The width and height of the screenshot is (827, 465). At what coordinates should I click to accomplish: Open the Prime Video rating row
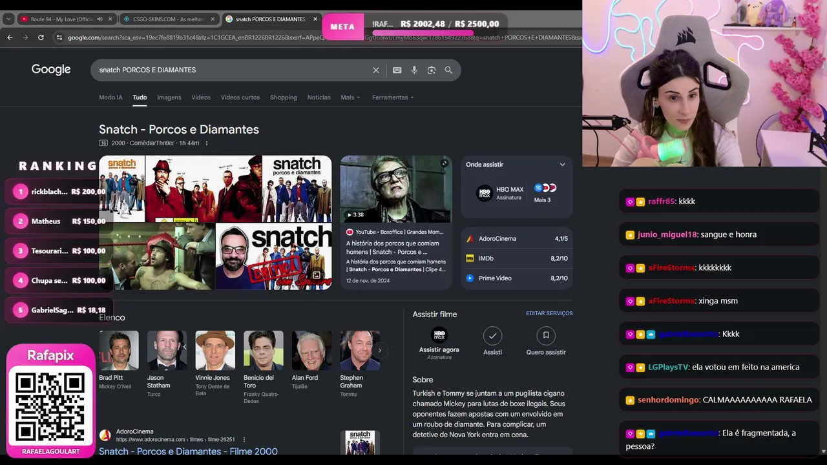click(517, 278)
